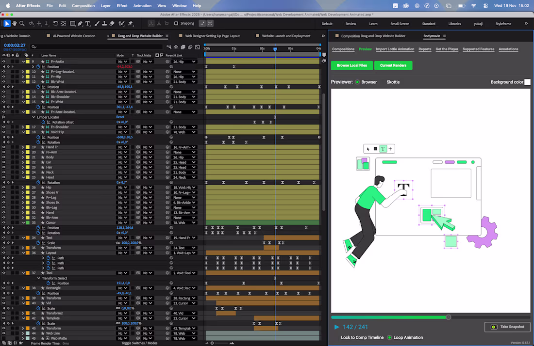Select the Hand tool in toolbar
Image resolution: width=534 pixels, height=346 pixels.
(x=15, y=23)
